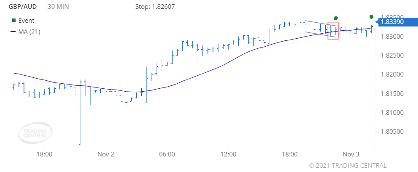Image resolution: width=418 pixels, height=172 pixels.
Task: Toggle the MA (21) legend label
Action: (x=29, y=32)
